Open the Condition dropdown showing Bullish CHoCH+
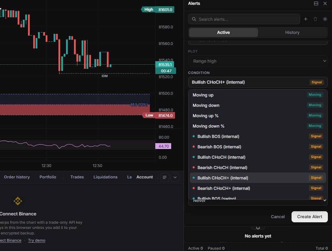Viewport: 332px width, 251px height. 258,82
